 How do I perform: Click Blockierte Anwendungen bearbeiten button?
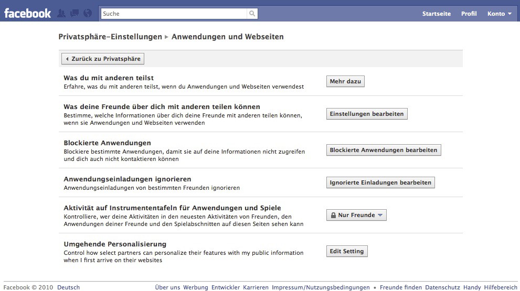click(x=384, y=150)
